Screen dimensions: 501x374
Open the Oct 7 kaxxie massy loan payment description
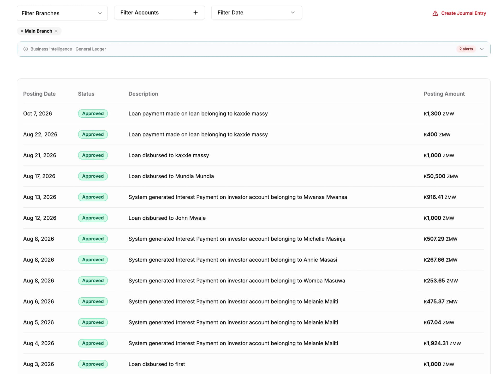click(198, 113)
